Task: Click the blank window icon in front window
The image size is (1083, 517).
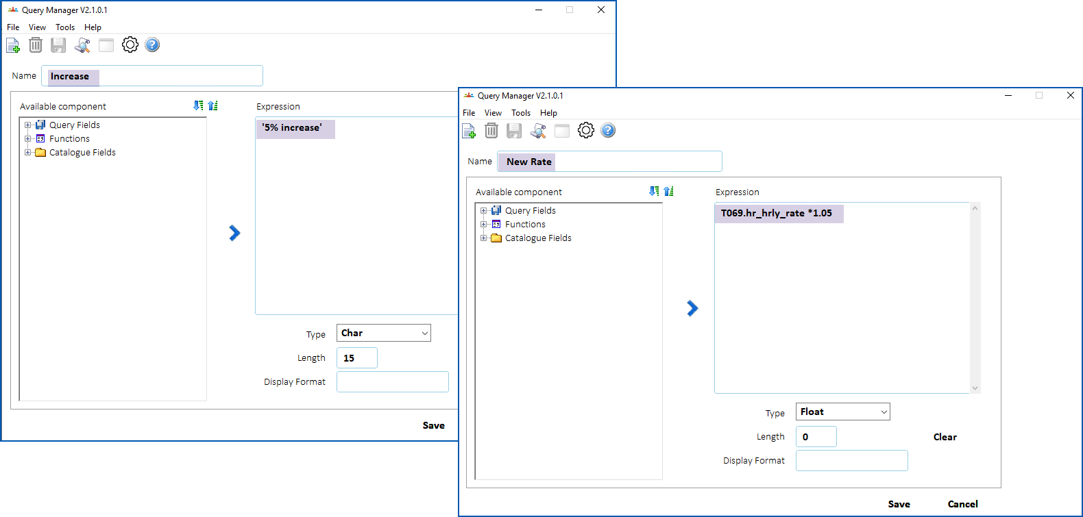Action: (562, 131)
